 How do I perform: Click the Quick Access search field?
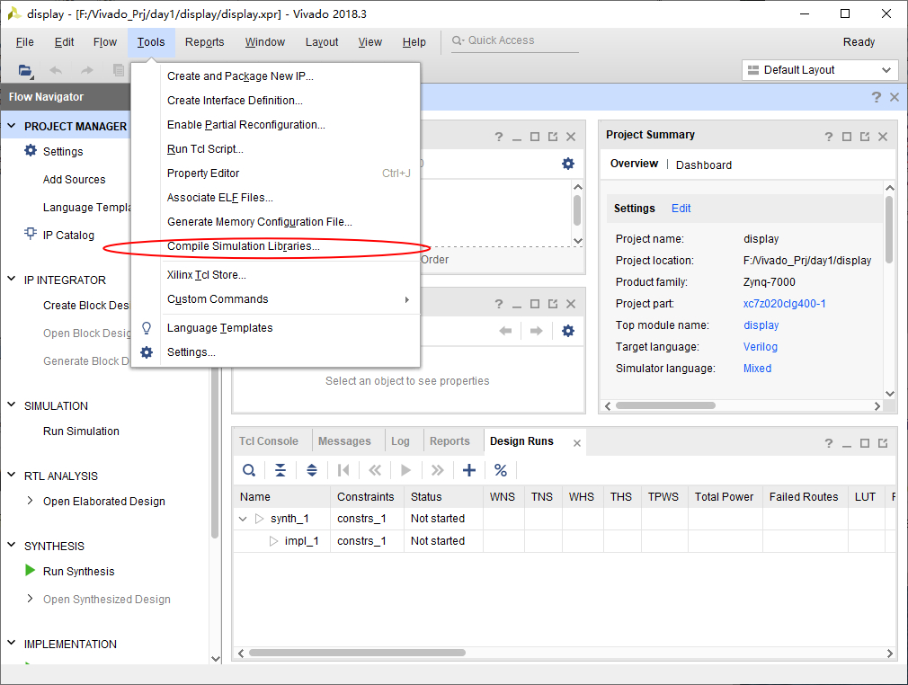coord(515,41)
